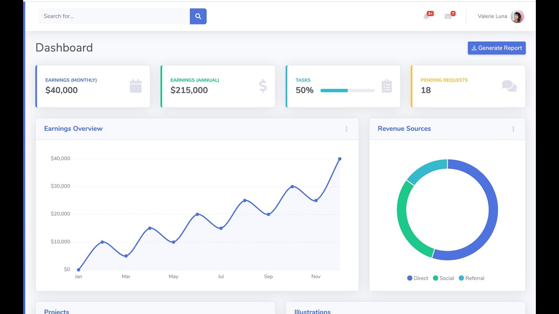The width and height of the screenshot is (559, 314).
Task: Click the EARNINGS (ANNUAL) label
Action: coord(195,80)
